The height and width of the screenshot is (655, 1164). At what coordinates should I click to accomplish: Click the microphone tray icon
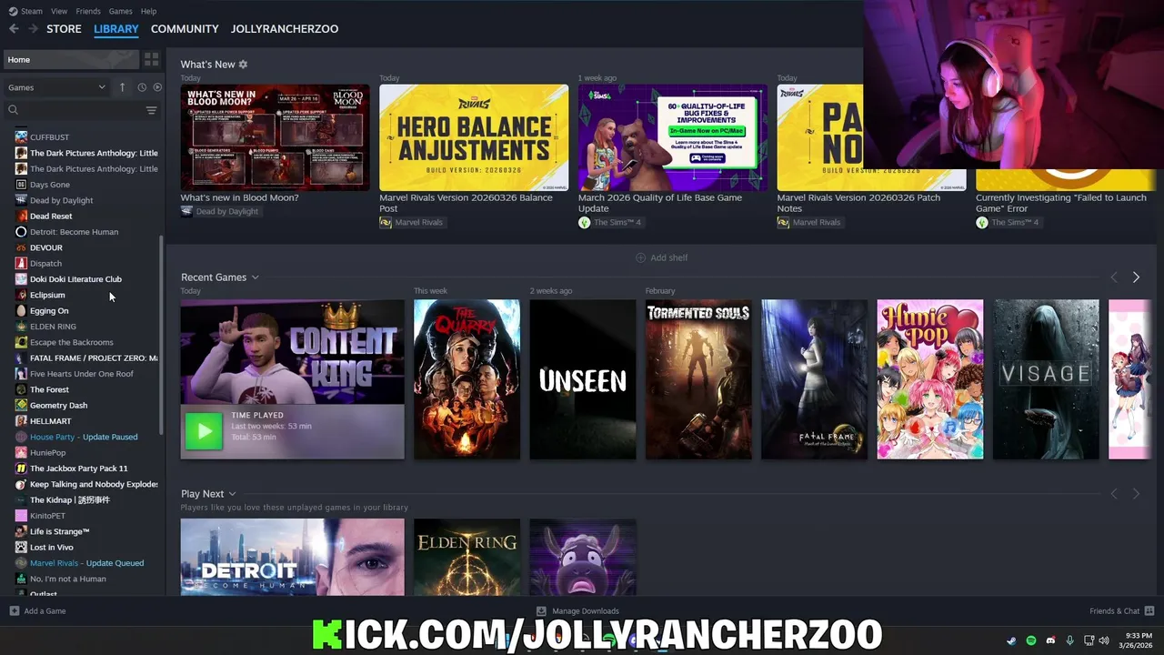(x=1070, y=640)
